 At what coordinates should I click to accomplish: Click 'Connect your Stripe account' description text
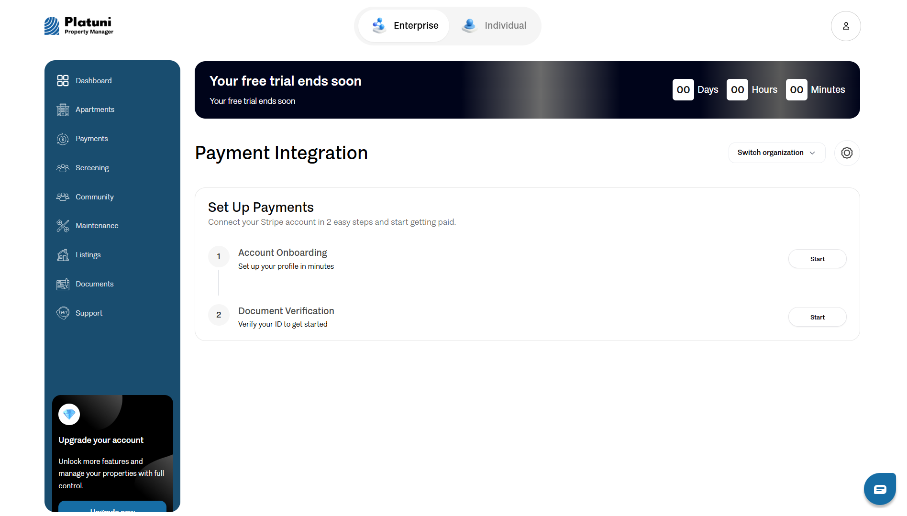pyautogui.click(x=332, y=222)
